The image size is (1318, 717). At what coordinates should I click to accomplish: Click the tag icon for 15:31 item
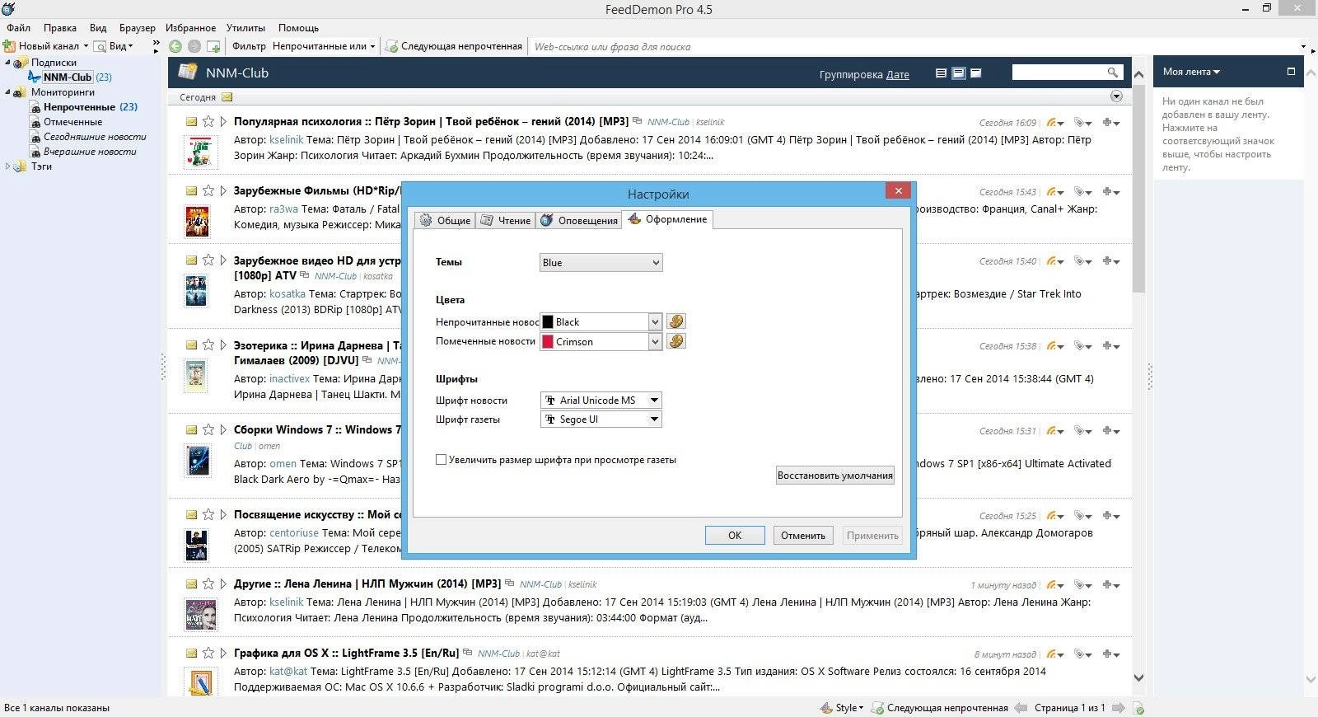point(1082,430)
